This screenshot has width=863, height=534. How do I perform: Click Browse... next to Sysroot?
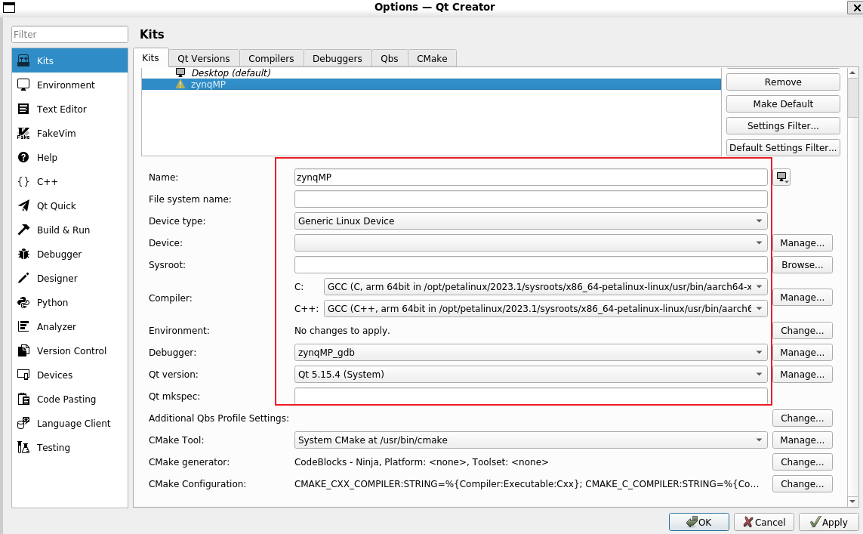803,265
